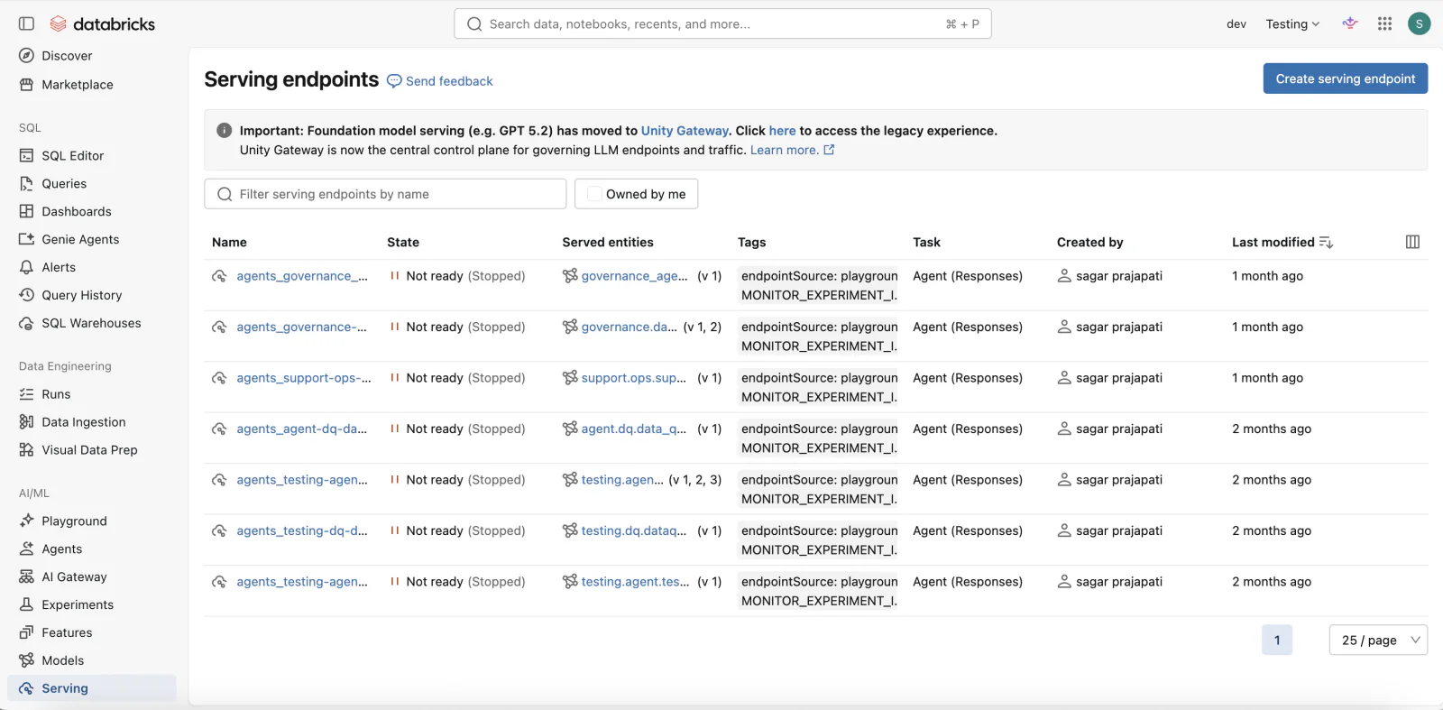Focus the global search bar
The image size is (1443, 710).
click(722, 24)
